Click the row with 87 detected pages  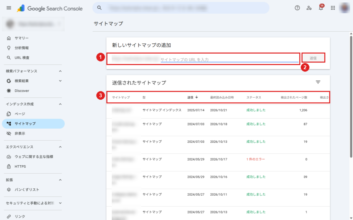pos(218,127)
